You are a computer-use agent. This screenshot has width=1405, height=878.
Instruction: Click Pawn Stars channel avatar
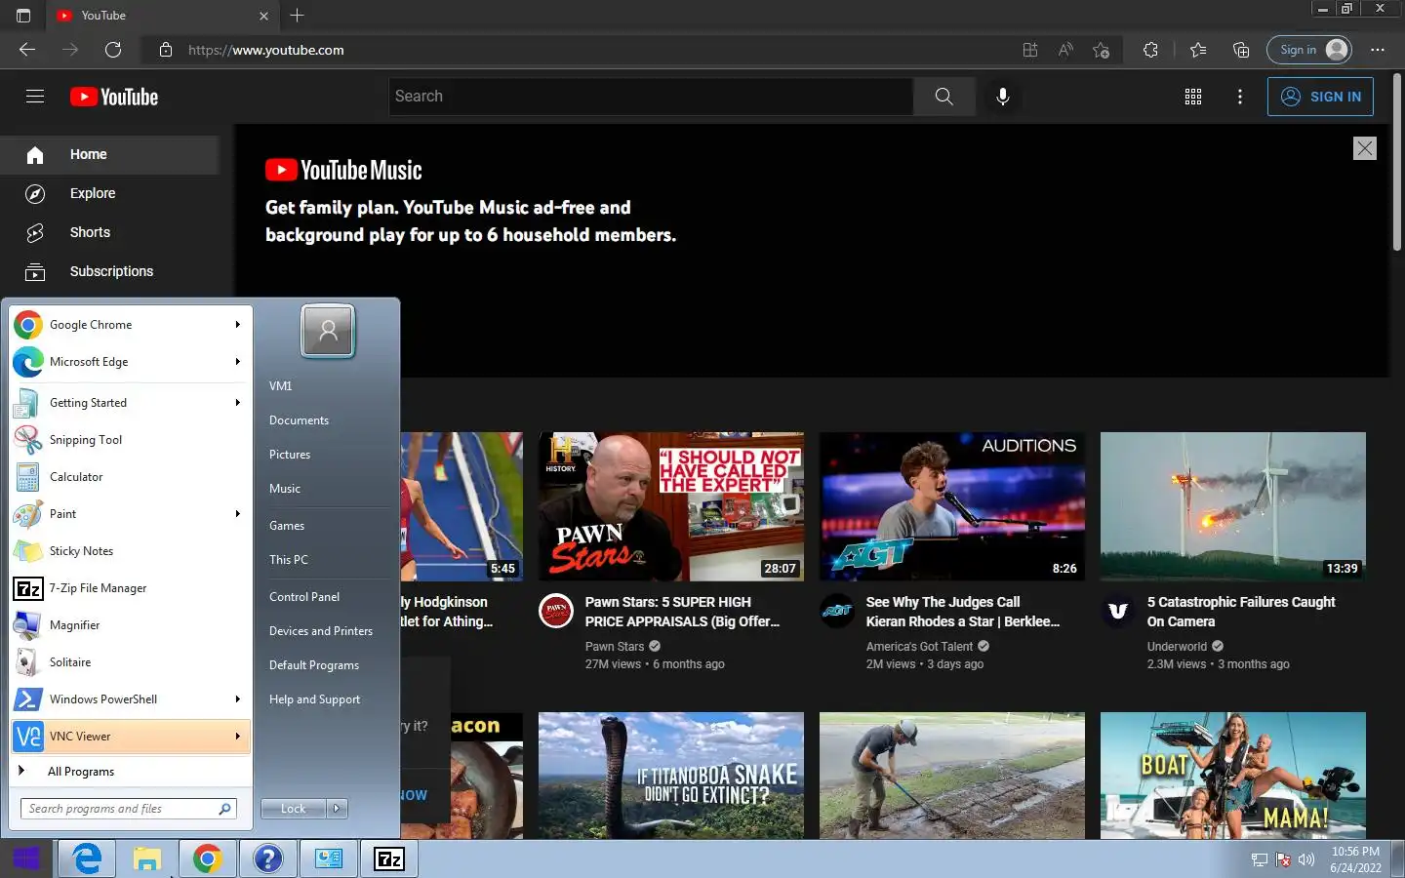click(556, 611)
